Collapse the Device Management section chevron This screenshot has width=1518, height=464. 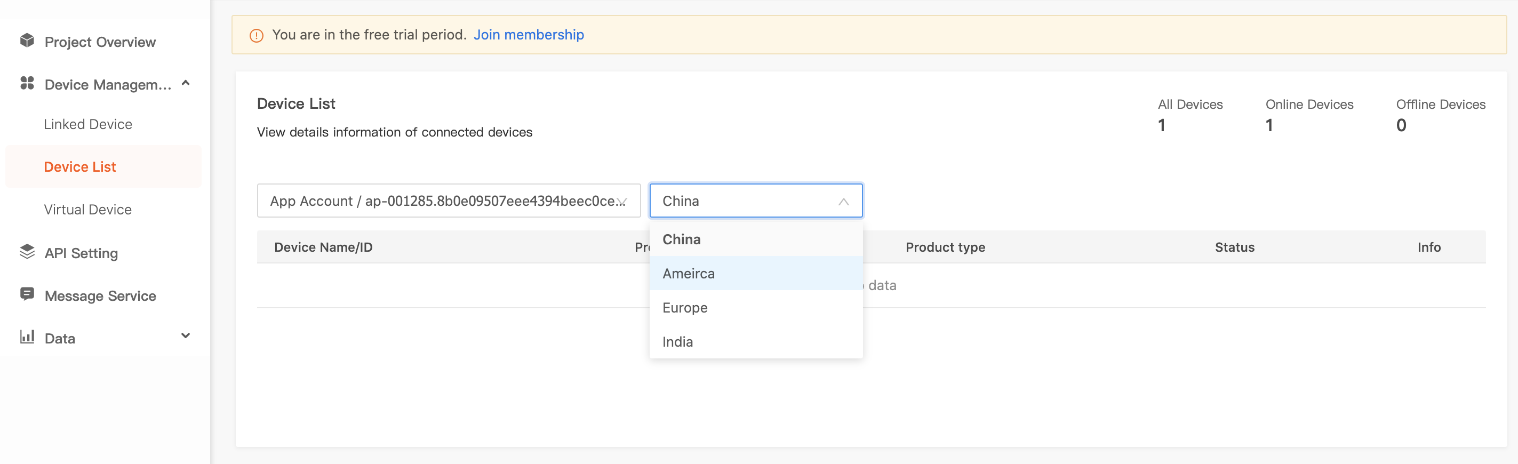186,83
